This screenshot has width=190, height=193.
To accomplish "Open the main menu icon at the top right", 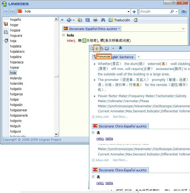I will (x=184, y=11).
